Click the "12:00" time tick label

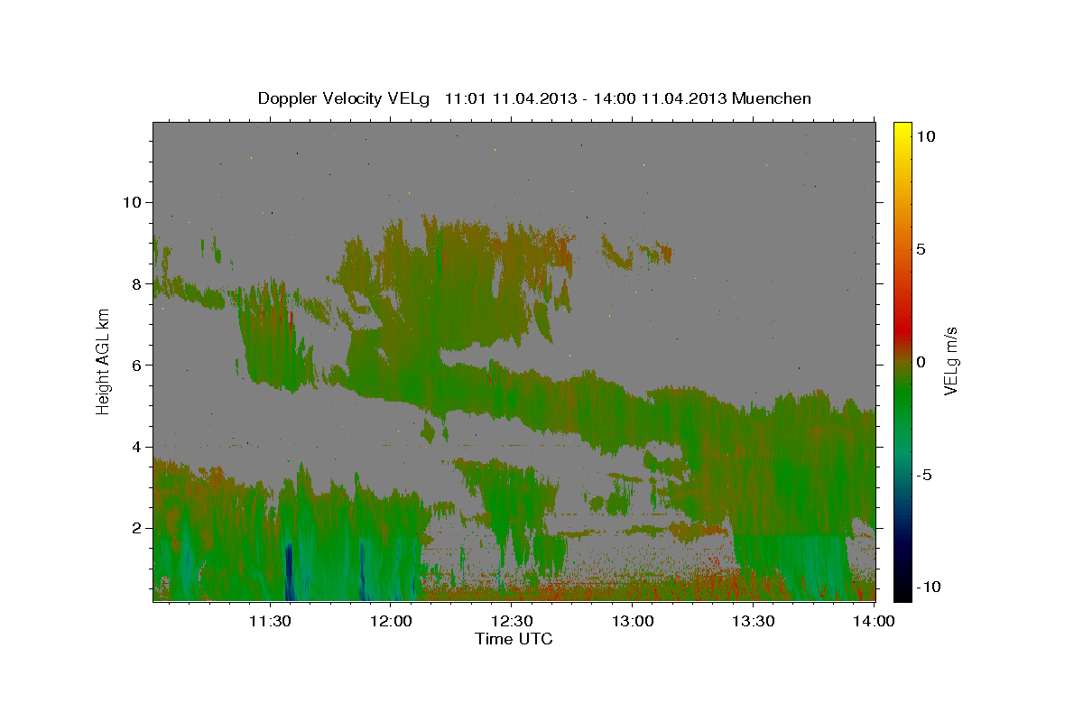pos(391,621)
